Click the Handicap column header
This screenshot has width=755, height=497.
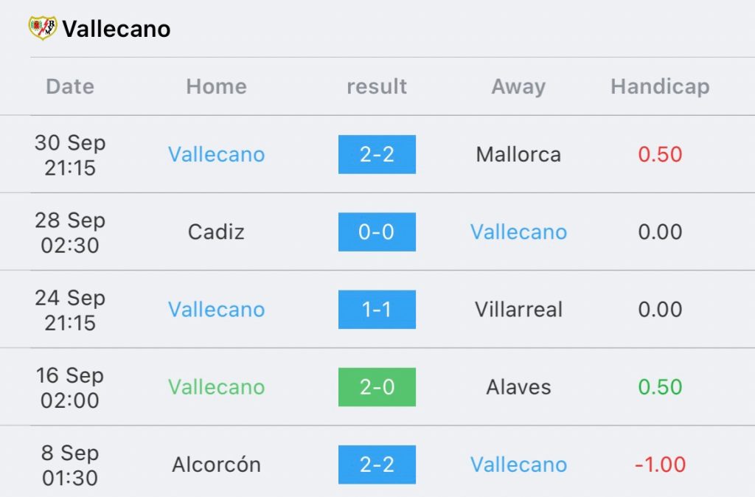[x=660, y=87]
